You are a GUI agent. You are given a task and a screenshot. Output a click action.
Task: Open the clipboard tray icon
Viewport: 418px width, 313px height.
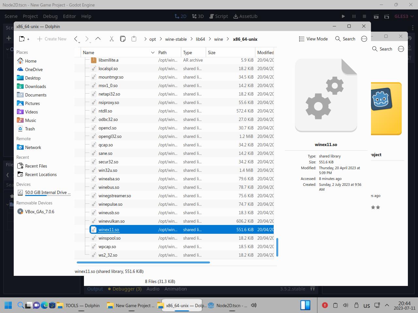click(x=335, y=306)
